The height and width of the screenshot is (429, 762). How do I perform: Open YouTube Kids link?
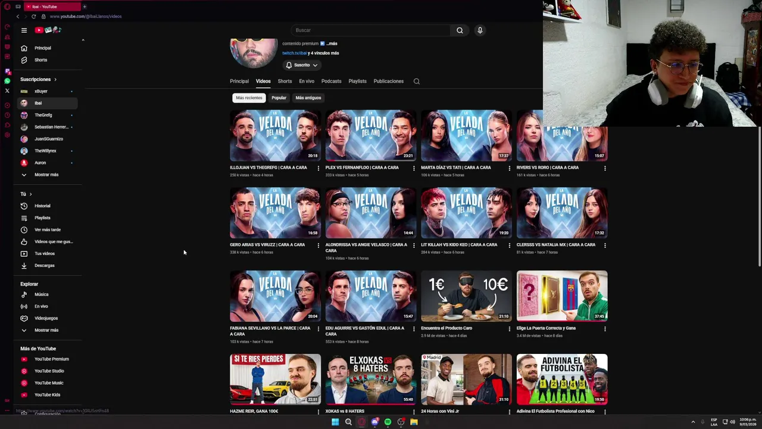pos(49,394)
